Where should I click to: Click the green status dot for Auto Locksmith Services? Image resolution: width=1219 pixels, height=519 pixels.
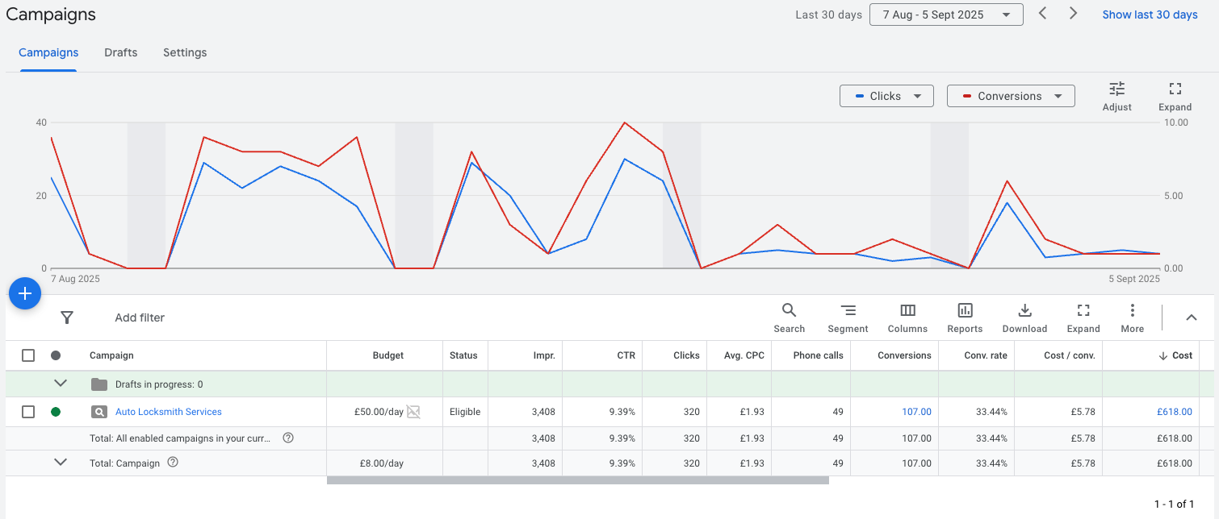[56, 412]
